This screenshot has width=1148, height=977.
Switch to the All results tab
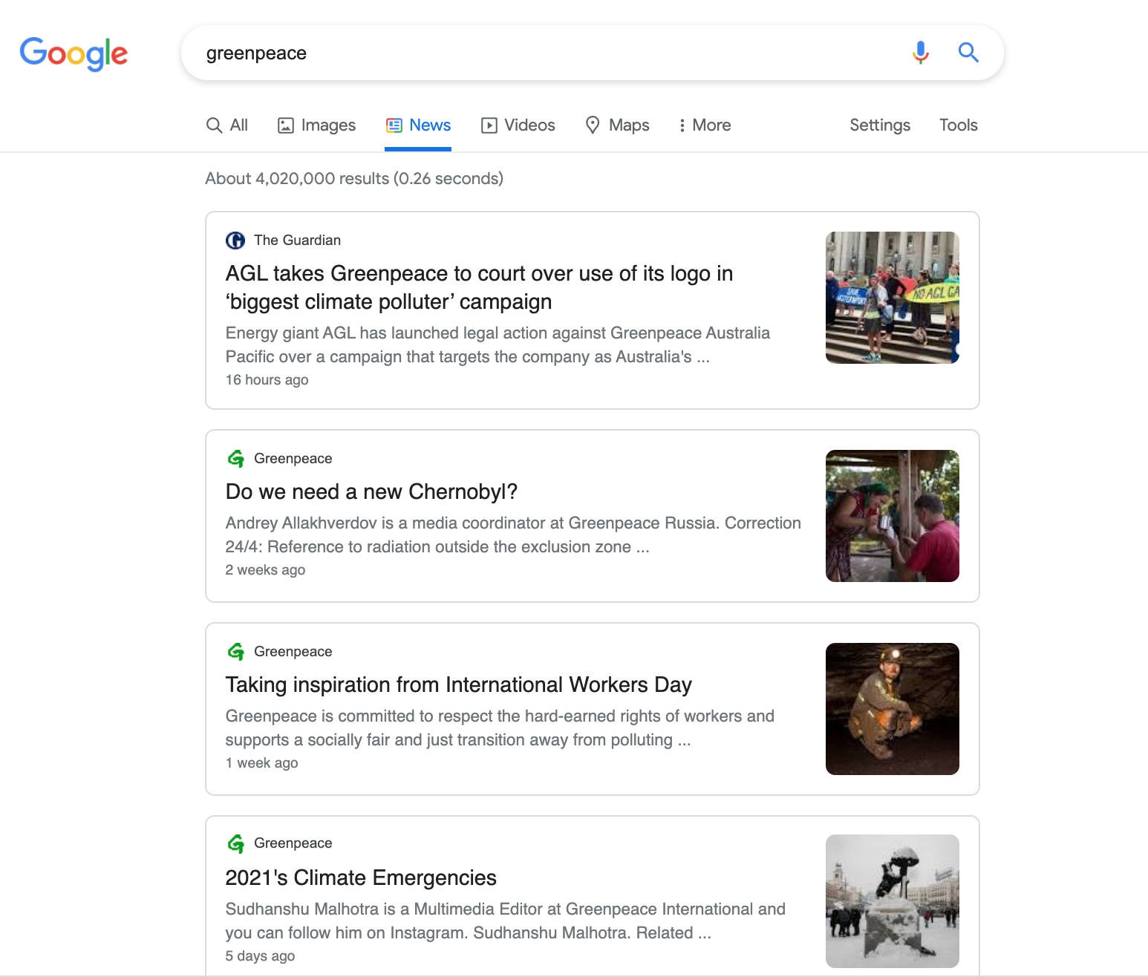pyautogui.click(x=226, y=125)
